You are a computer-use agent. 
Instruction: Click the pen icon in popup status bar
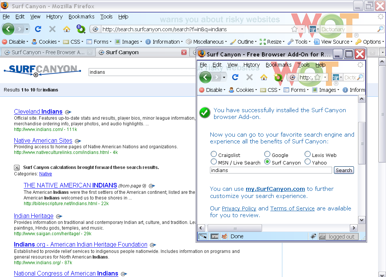click(202, 236)
